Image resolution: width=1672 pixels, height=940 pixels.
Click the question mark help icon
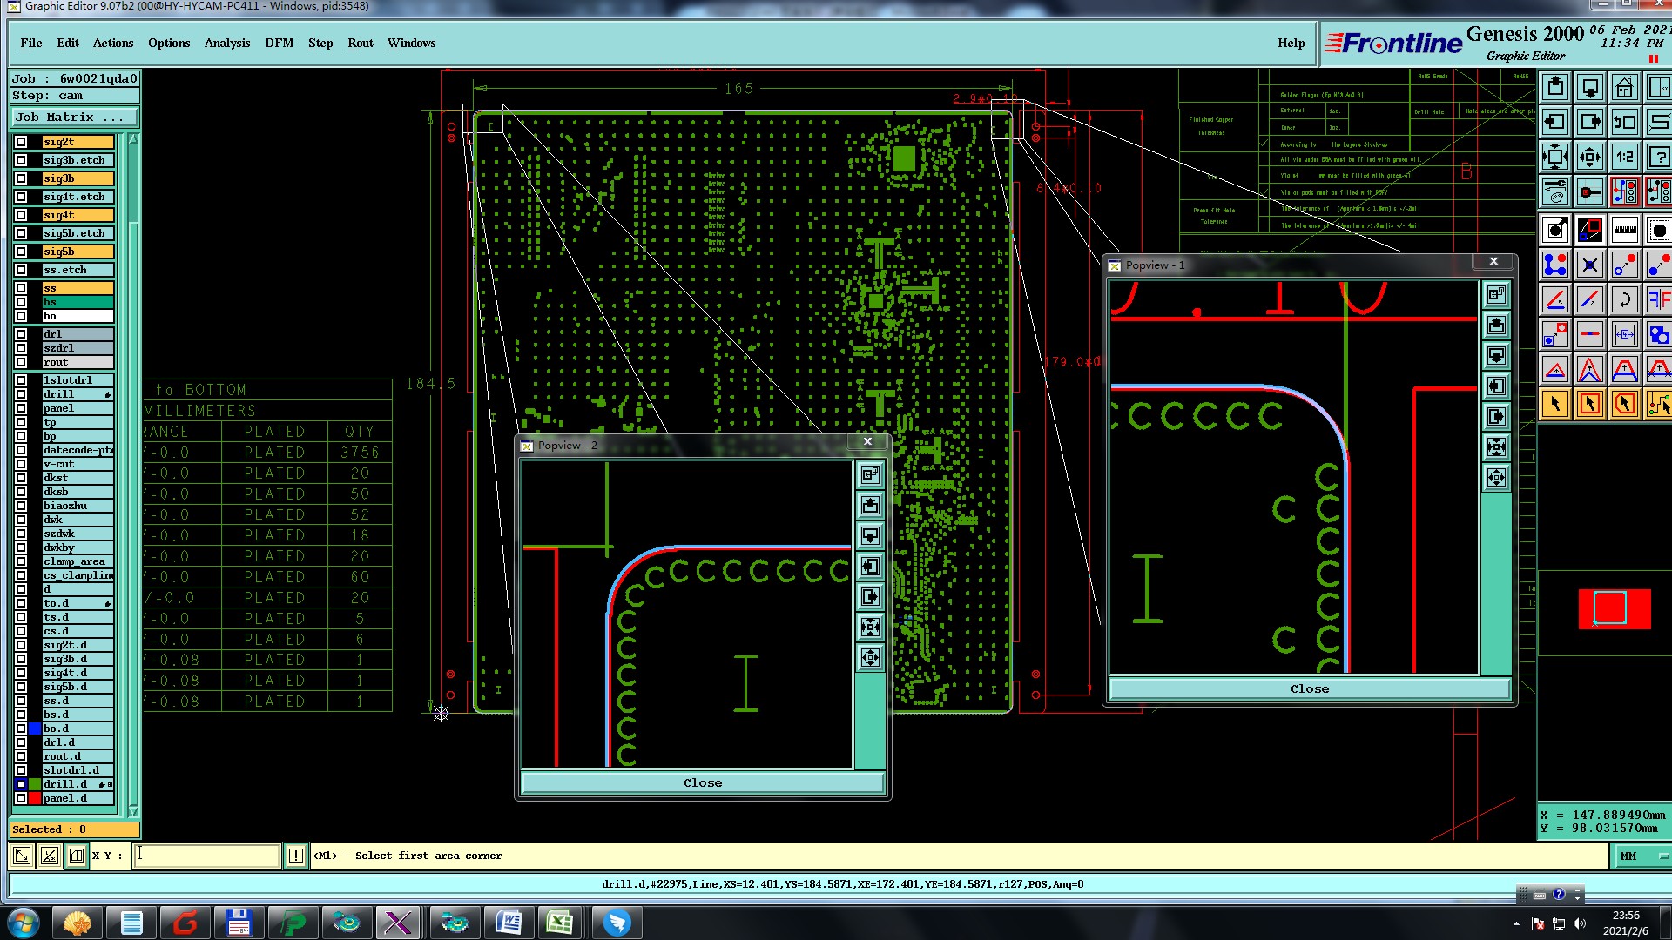[x=1658, y=158]
